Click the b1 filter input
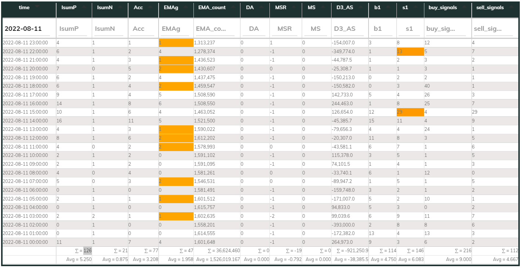522x268 pixels. [x=382, y=29]
